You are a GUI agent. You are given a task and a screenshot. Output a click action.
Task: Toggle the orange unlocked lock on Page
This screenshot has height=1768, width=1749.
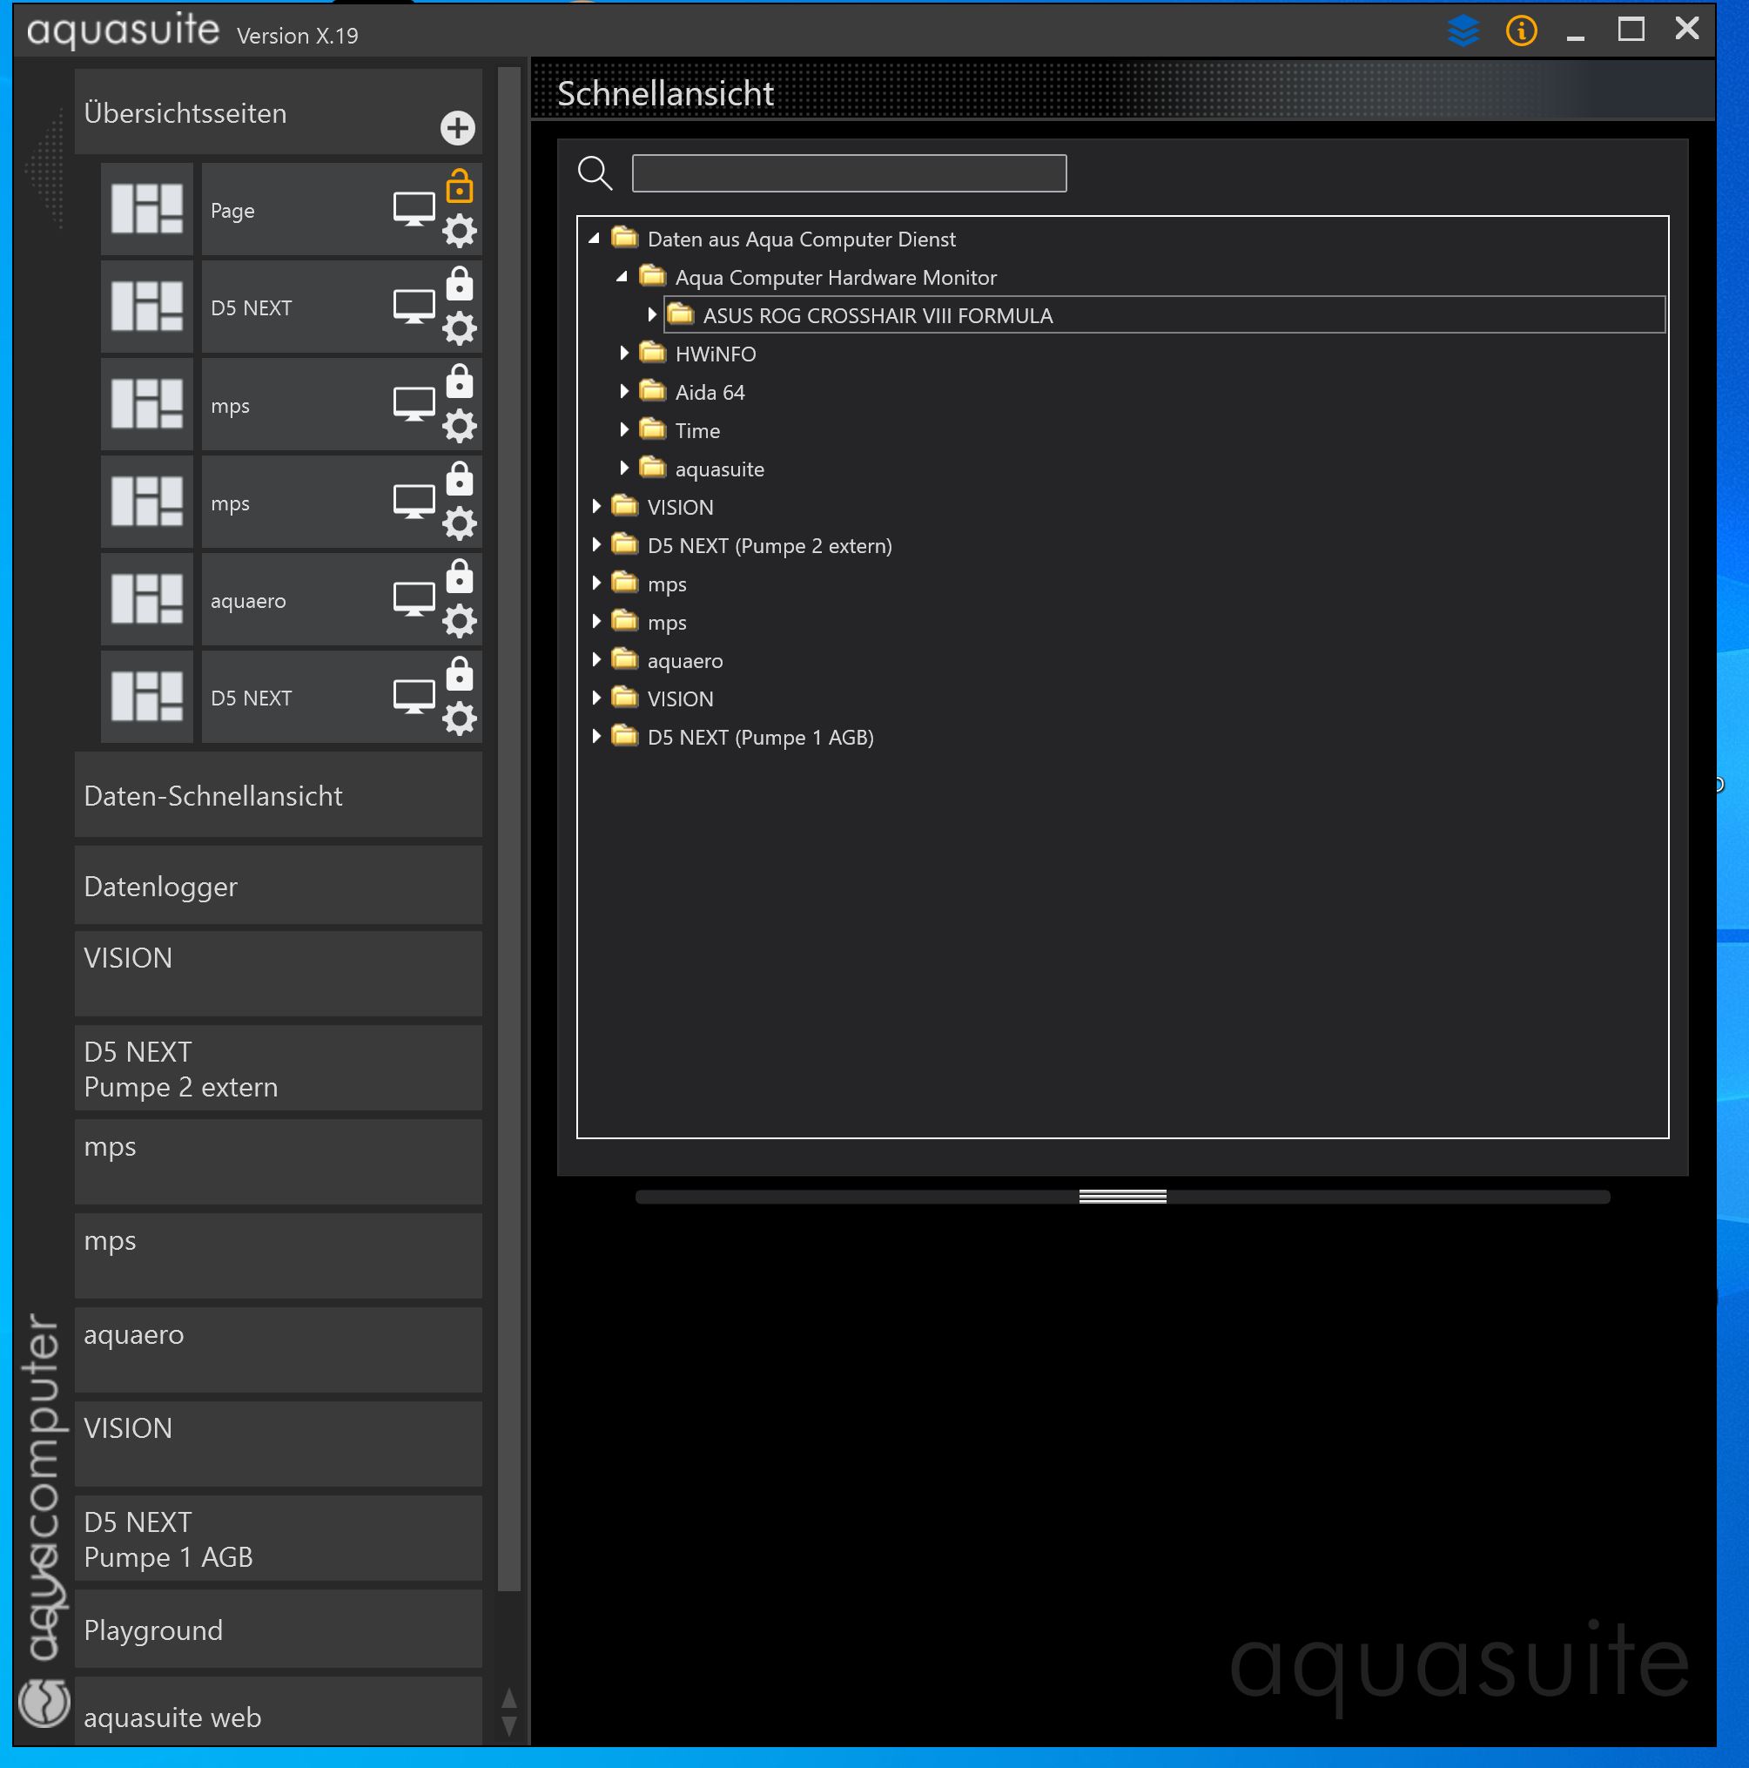pyautogui.click(x=459, y=186)
